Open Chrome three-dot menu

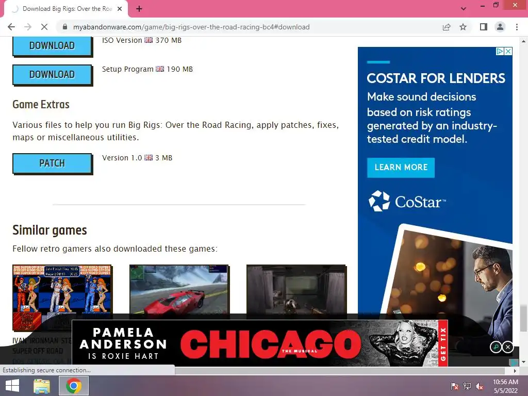pos(517,27)
